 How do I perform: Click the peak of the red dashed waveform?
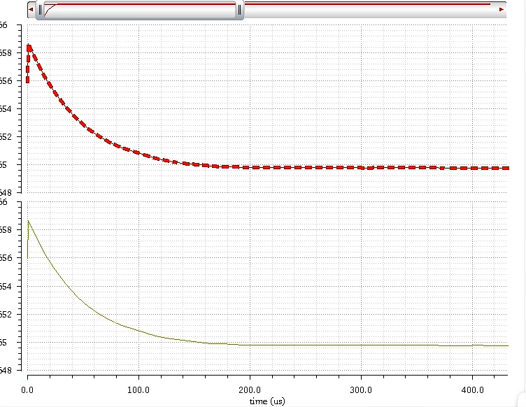[x=29, y=47]
